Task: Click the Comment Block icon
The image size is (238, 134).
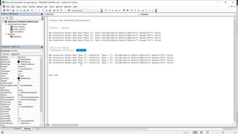Action: [135, 10]
